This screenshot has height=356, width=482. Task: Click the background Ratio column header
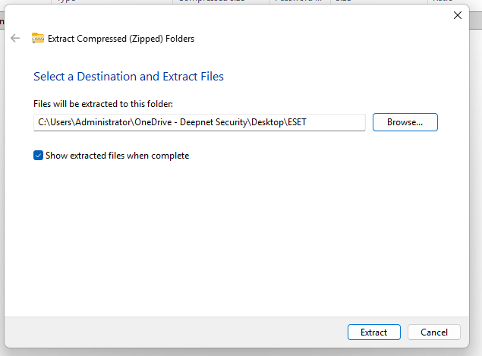click(443, 2)
